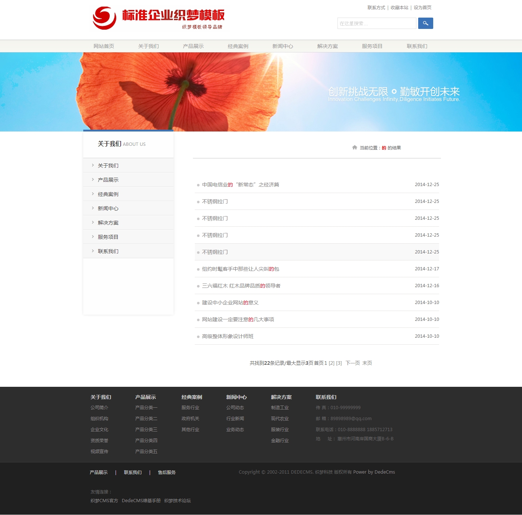Click the search input field
The width and height of the screenshot is (522, 515).
coord(376,23)
